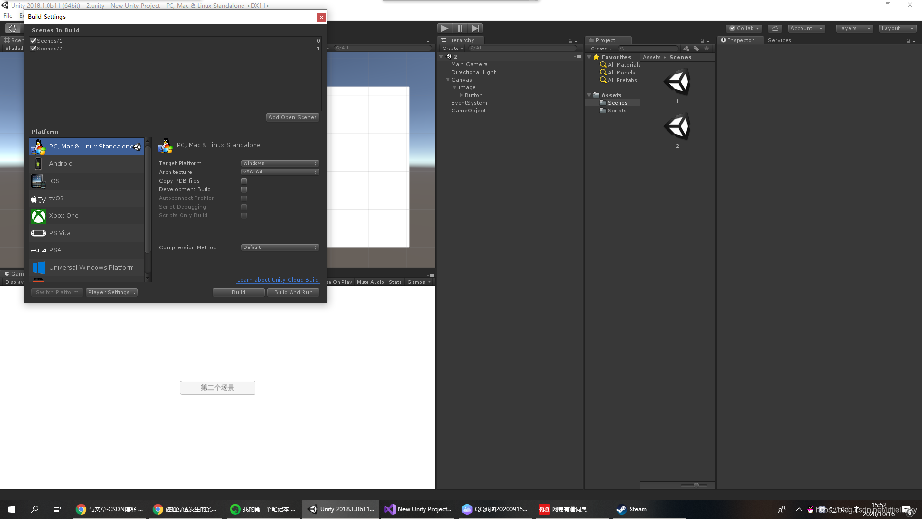Viewport: 922px width, 519px height.
Task: Select the Android platform
Action: [x=87, y=164]
